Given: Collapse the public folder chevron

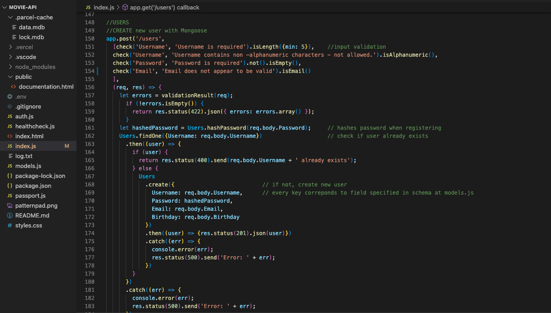Looking at the screenshot, I should [11, 77].
